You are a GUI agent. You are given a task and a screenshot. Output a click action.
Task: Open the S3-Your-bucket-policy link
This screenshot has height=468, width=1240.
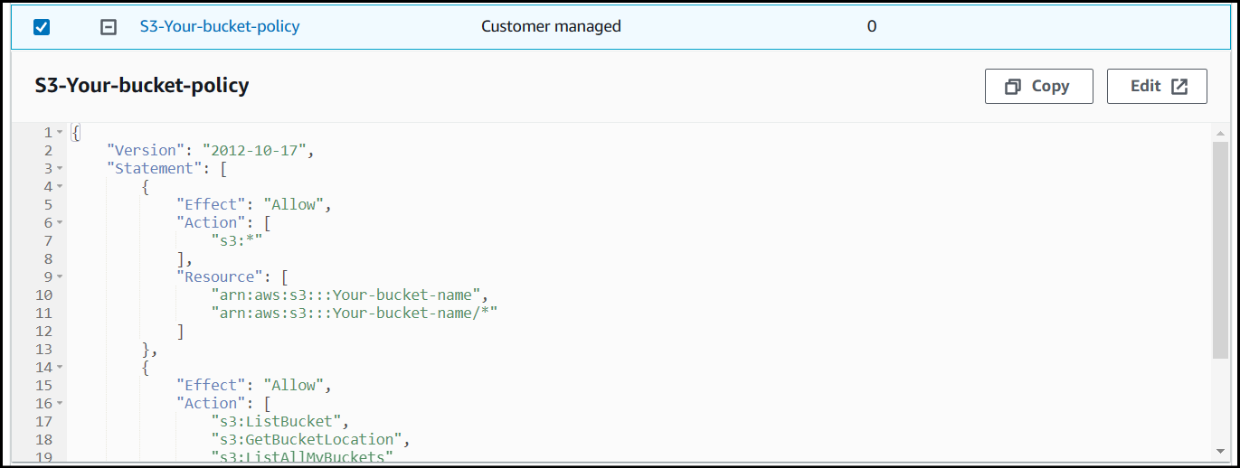tap(220, 26)
